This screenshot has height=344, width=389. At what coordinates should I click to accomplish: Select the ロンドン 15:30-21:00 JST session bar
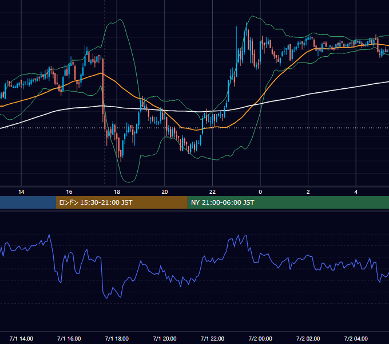(x=121, y=202)
